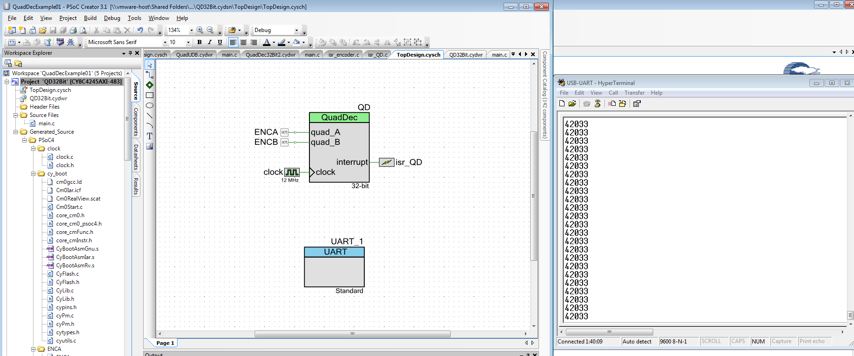Select the Text tool in schematic toolbar

[x=150, y=136]
